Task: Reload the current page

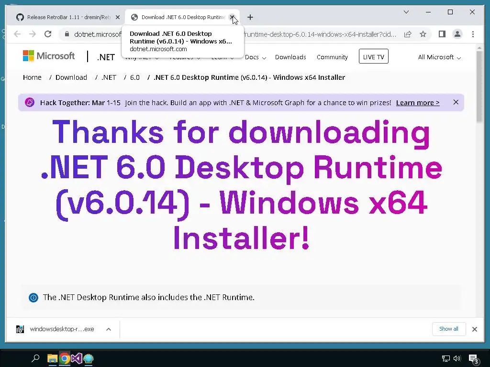Action: tap(48, 34)
